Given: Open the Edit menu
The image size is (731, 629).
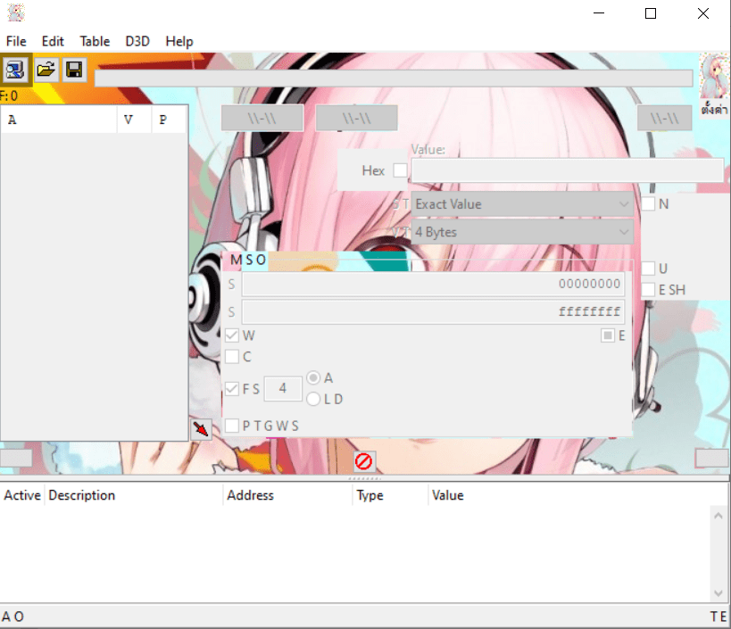Looking at the screenshot, I should point(53,41).
